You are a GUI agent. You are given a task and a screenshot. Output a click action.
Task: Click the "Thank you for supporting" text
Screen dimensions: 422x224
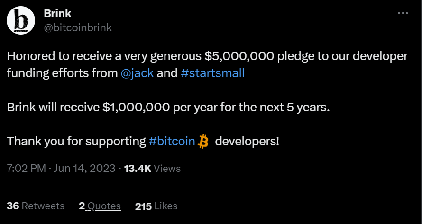(x=76, y=141)
